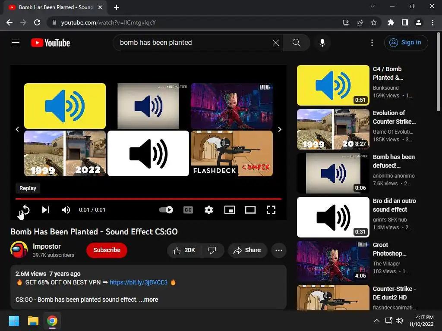Open YouTube settings three-dot menu near Sign in
The image size is (442, 331).
[372, 43]
